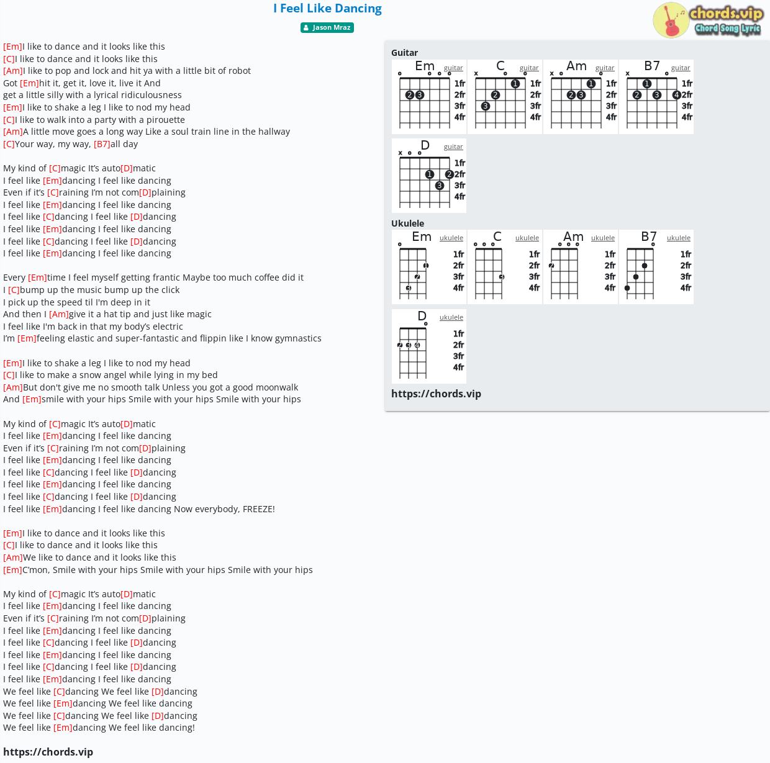Click the I Feel Like Dancing title
Screen dimensions: 770x763
327,8
